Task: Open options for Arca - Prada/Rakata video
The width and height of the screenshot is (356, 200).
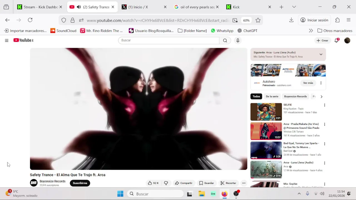Action: click(x=324, y=124)
